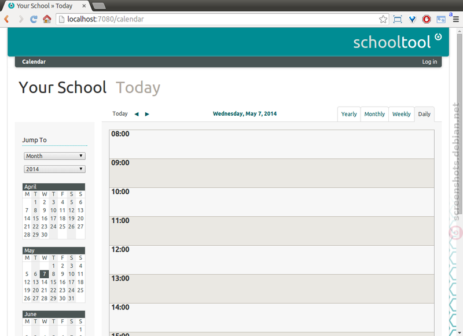
Task: Click the Your School page title
Action: (x=63, y=87)
